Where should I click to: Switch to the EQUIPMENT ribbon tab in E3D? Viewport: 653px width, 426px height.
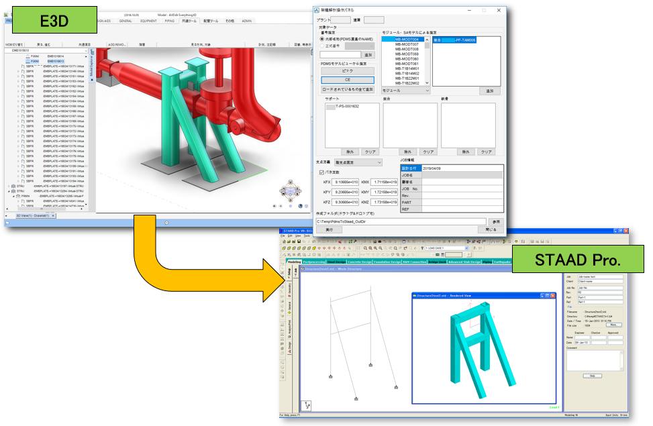(x=148, y=21)
